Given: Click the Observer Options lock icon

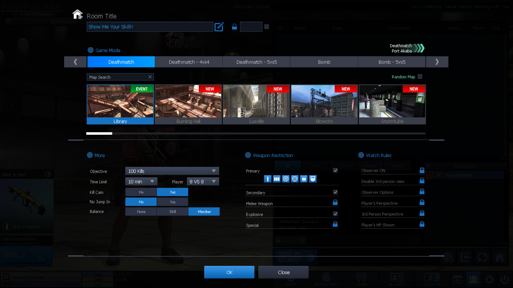Looking at the screenshot, I should pos(422,191).
